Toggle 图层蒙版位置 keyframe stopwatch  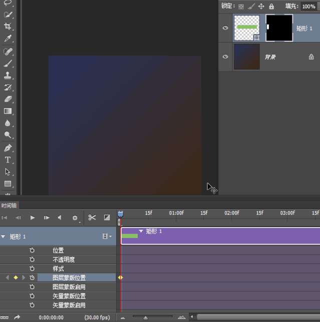32,277
